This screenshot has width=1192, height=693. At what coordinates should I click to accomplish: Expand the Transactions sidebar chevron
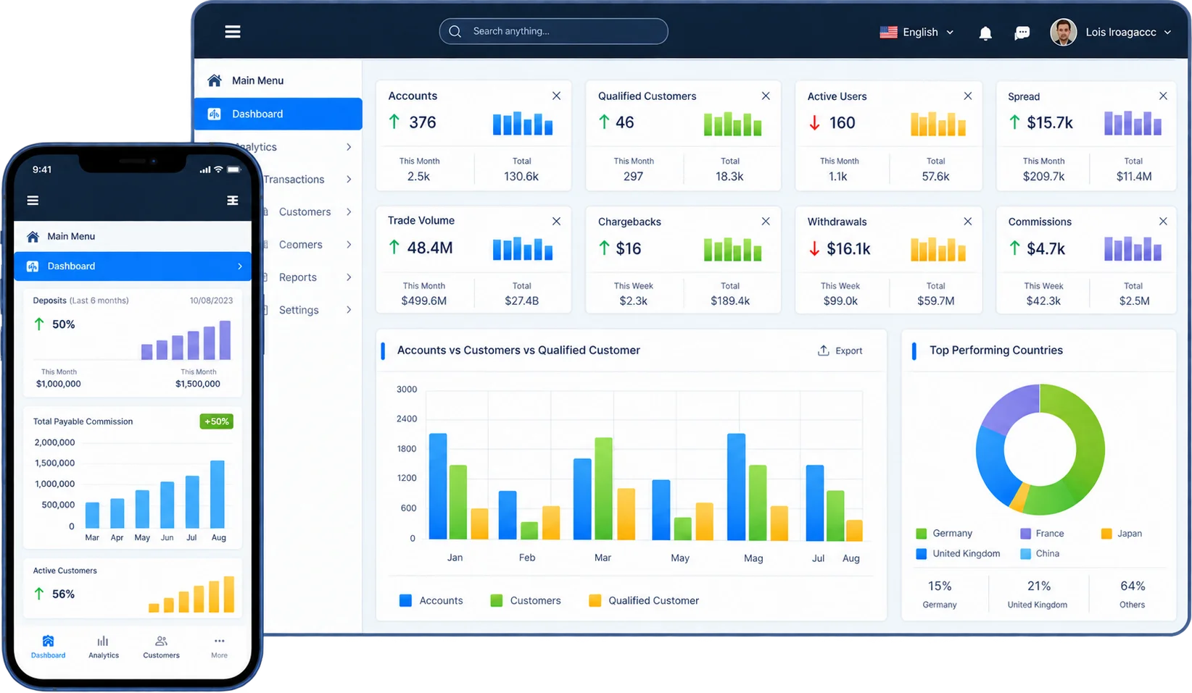[x=349, y=180]
